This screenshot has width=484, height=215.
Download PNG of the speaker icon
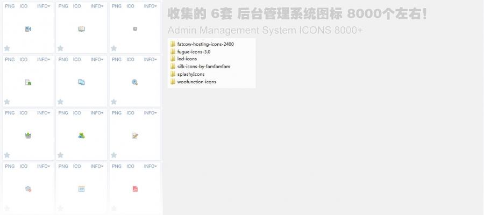pyautogui.click(x=10, y=6)
